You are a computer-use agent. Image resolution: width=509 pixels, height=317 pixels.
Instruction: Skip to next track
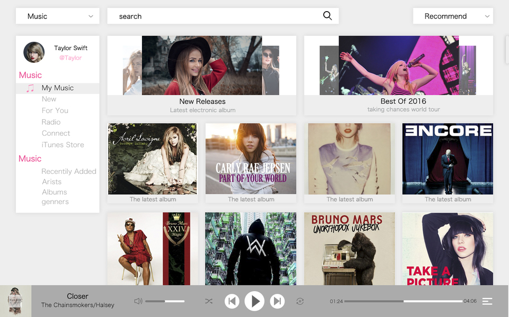(277, 301)
